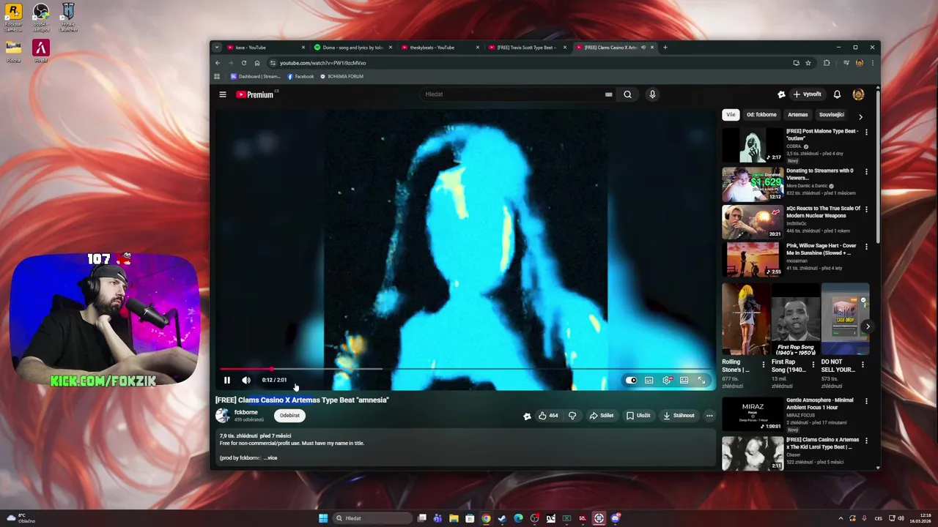The image size is (938, 527).
Task: Open options for Gentle Ammonite video
Action: pos(866,402)
